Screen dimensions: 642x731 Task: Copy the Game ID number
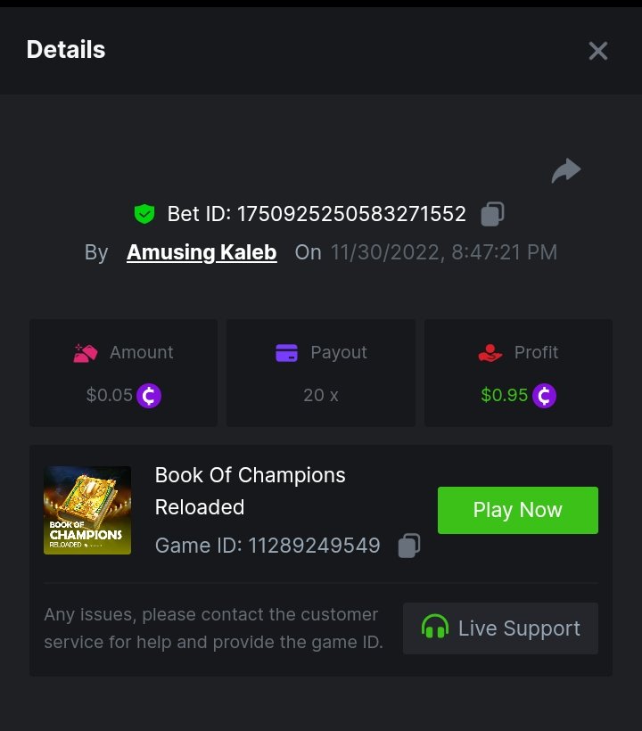coord(408,546)
